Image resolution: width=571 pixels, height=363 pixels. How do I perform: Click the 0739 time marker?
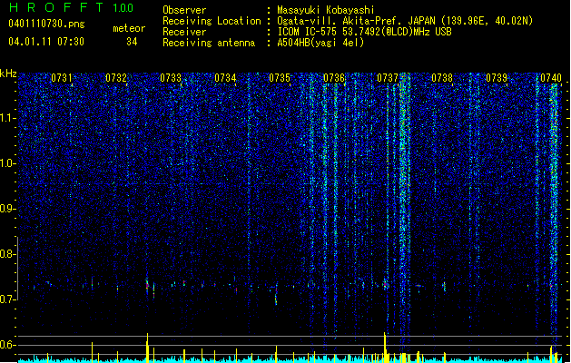(497, 78)
